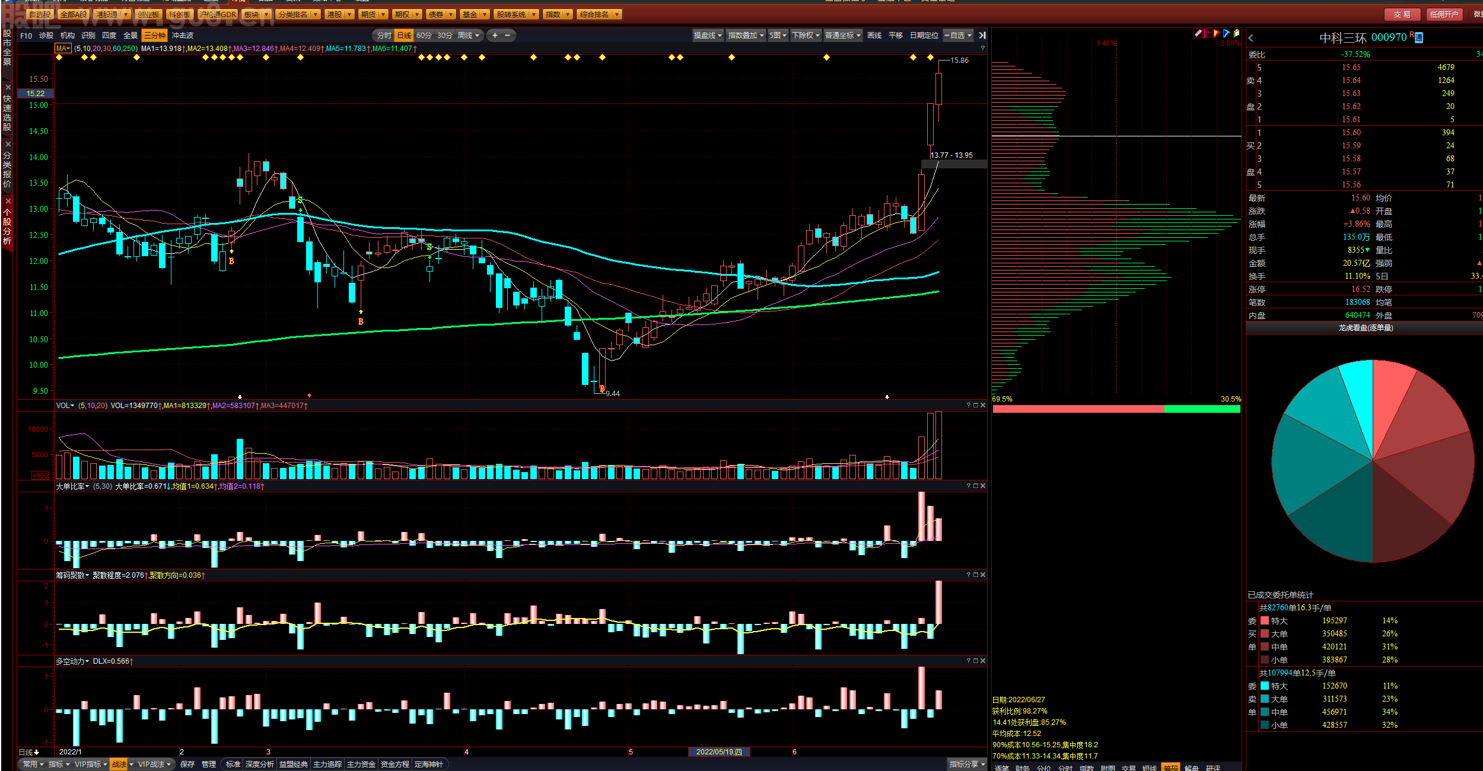Click the pencil icon above chip distribution

[1197, 34]
